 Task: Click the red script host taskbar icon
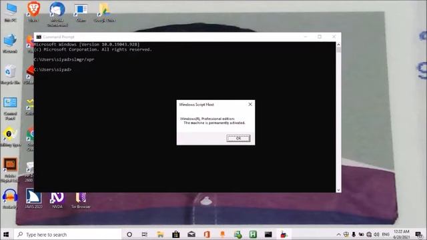(284, 234)
